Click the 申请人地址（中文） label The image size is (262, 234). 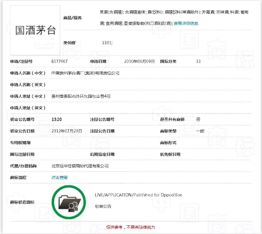[x=28, y=96]
